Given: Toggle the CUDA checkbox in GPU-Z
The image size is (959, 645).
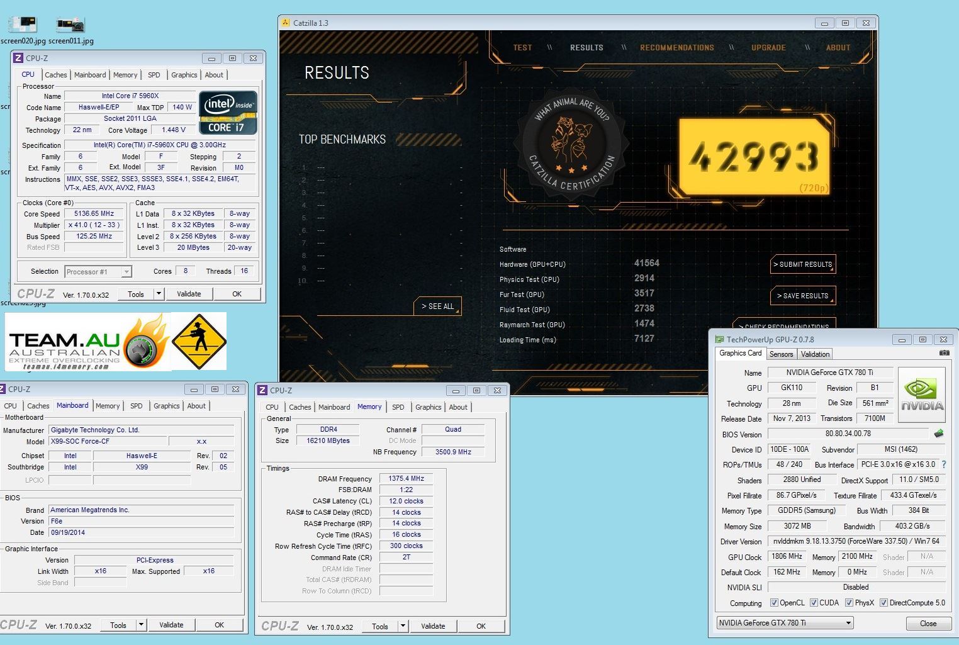Looking at the screenshot, I should coord(814,603).
